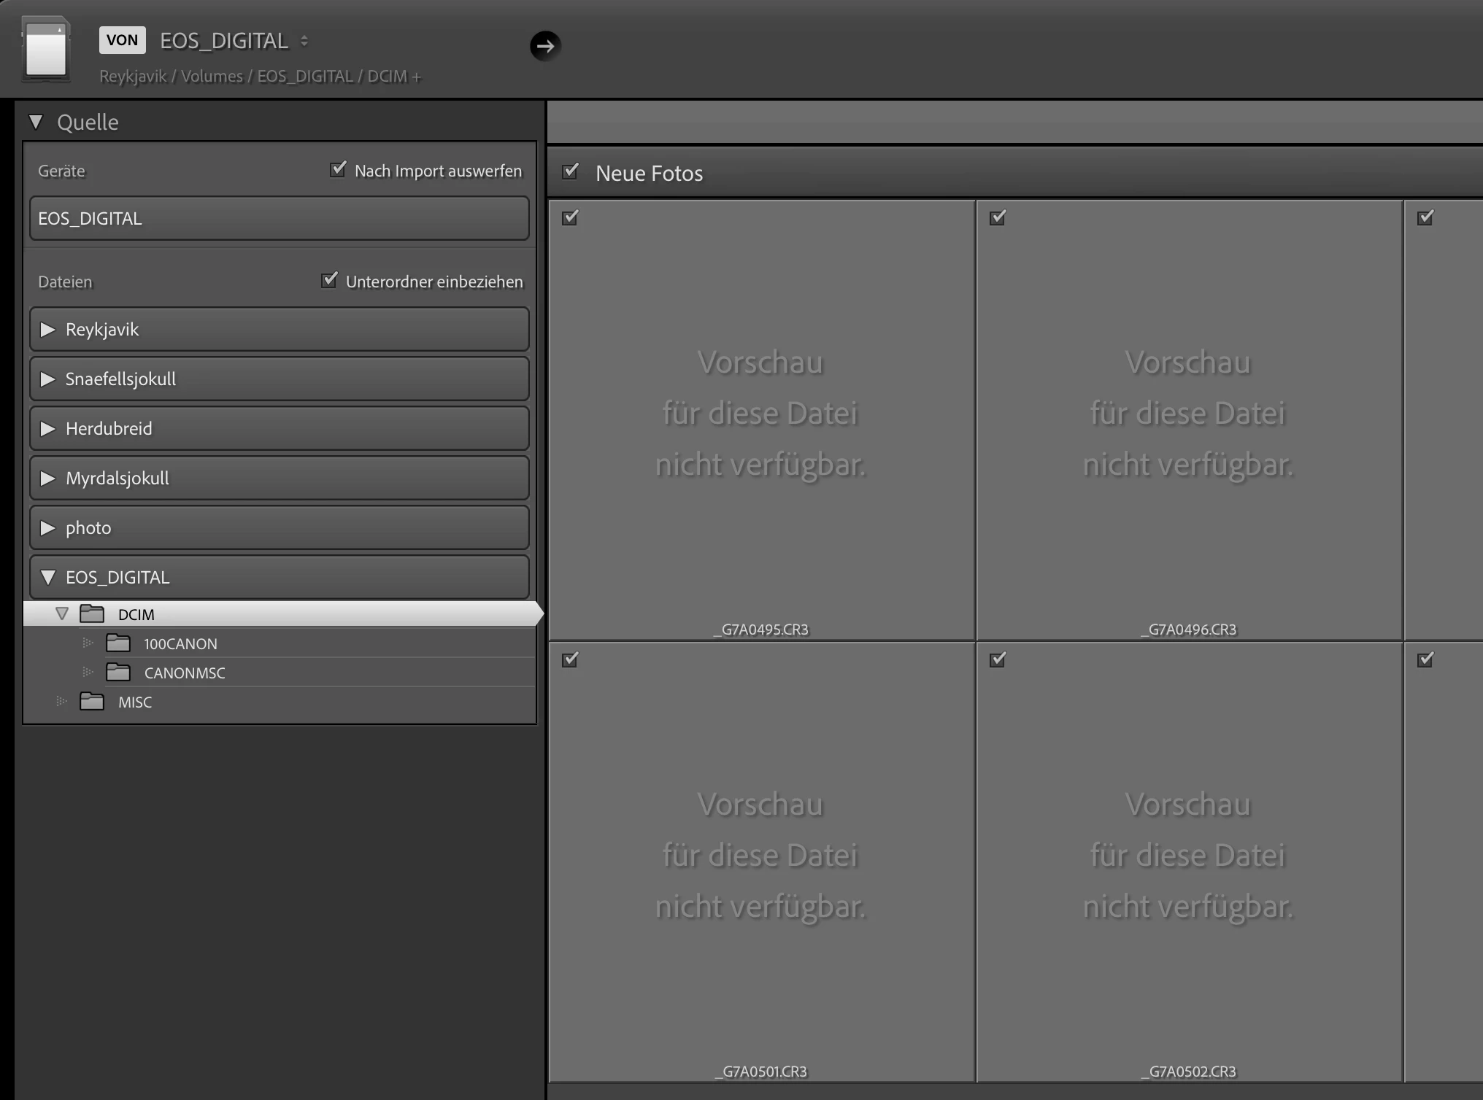Viewport: 1483px width, 1100px height.
Task: Uncheck the Neue Fotos group checkbox
Action: click(571, 171)
